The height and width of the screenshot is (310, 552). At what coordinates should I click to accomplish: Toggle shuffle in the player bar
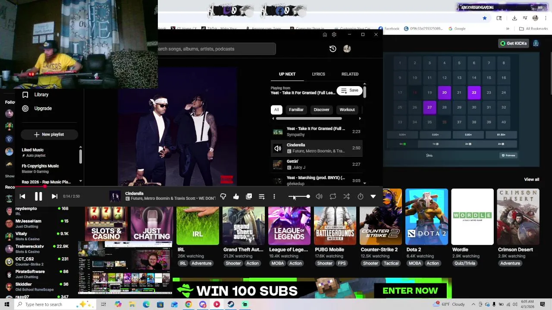click(x=346, y=196)
